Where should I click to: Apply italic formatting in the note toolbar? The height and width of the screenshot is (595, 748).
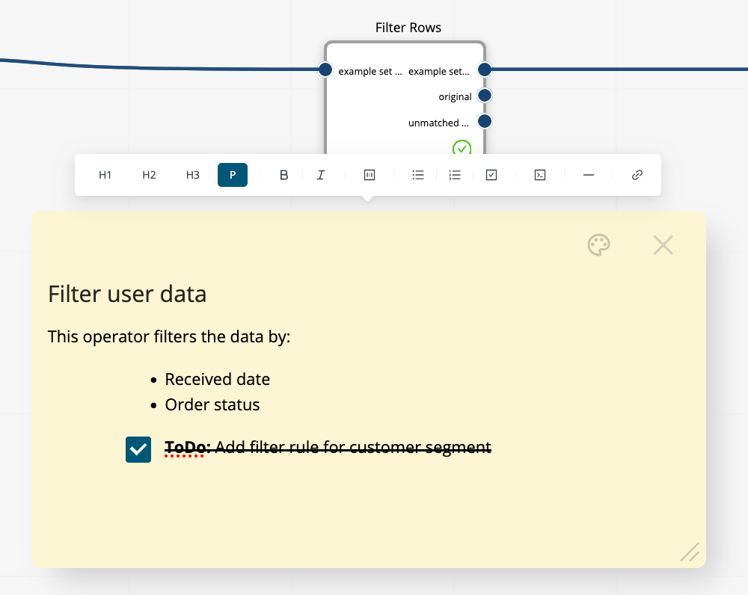pos(320,175)
